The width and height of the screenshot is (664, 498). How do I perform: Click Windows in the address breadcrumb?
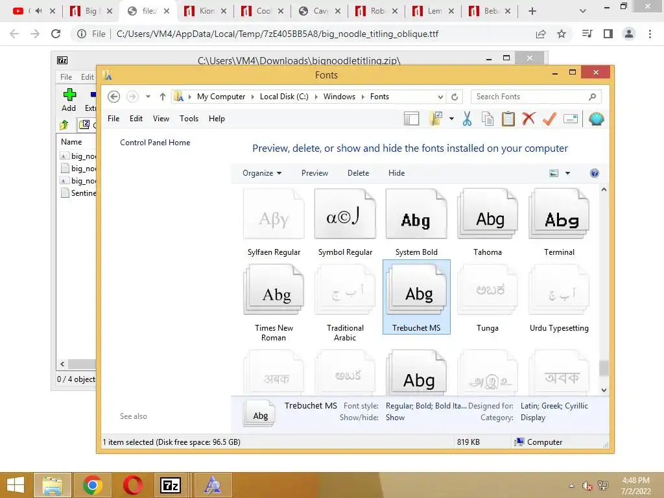[x=339, y=97]
